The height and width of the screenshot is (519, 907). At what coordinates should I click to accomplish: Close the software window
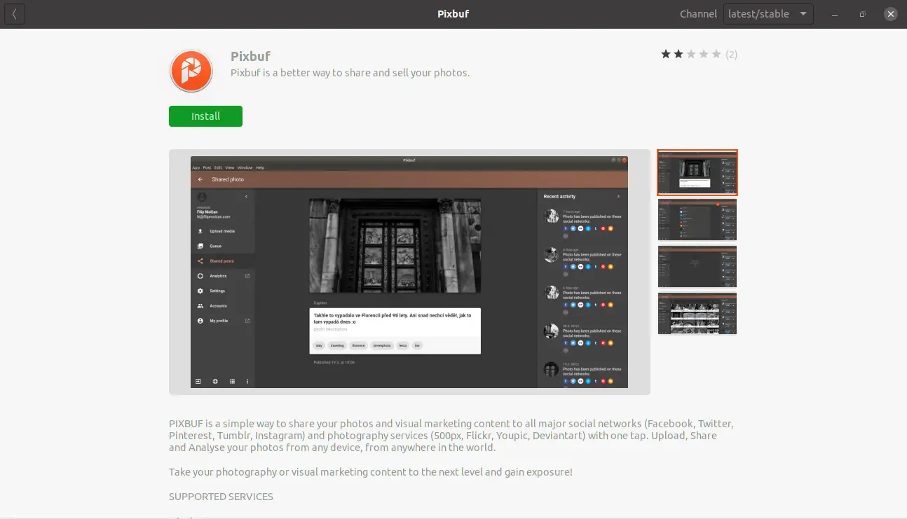click(891, 14)
